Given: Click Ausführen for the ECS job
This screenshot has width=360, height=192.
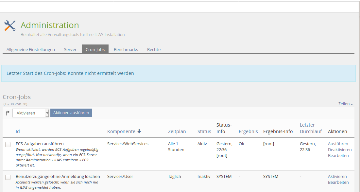Looking at the screenshot, I should click(x=338, y=144).
